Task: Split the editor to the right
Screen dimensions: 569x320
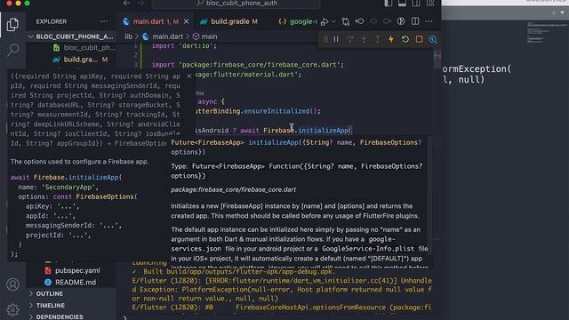Action: pyautogui.click(x=415, y=21)
